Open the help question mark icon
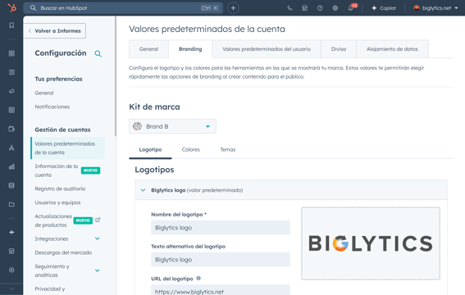The height and width of the screenshot is (295, 465). pyautogui.click(x=320, y=8)
